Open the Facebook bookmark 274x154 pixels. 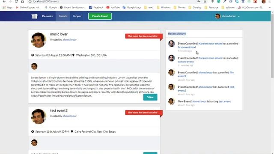96,8
